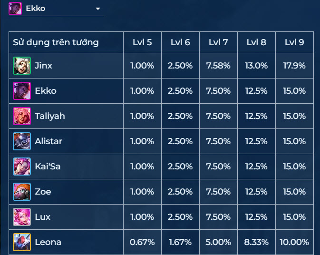Click the Lvl 5 column header

tap(142, 42)
